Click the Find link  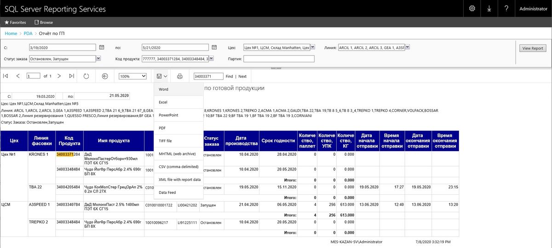229,76
